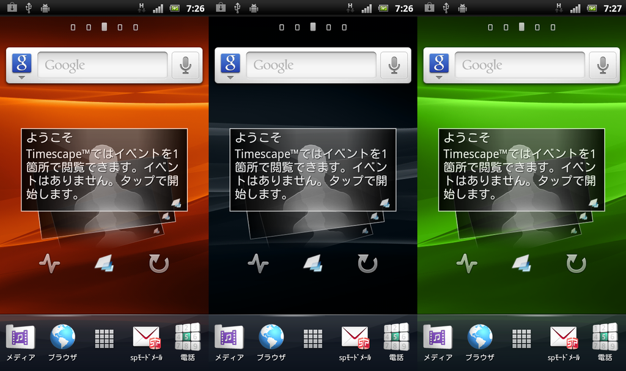
Task: Tap Timescape tiles icon below widget, green screen
Action: tap(522, 263)
